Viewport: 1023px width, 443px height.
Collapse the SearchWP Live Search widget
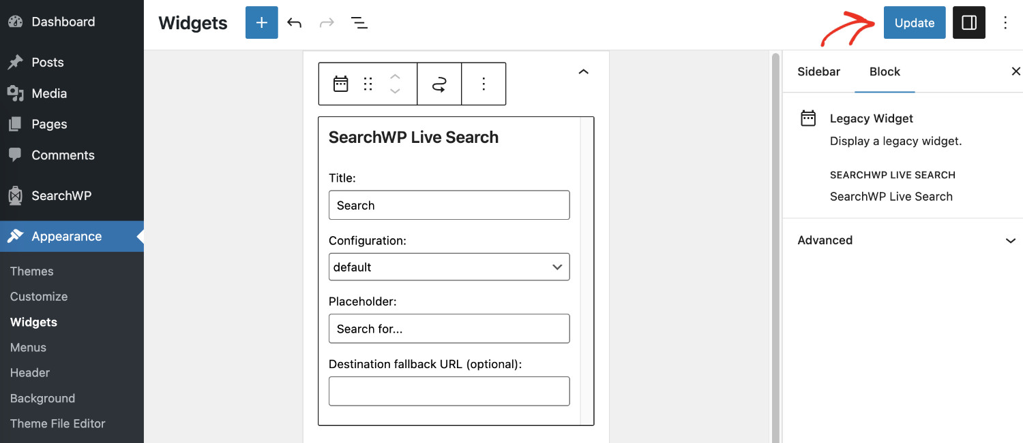(x=583, y=71)
